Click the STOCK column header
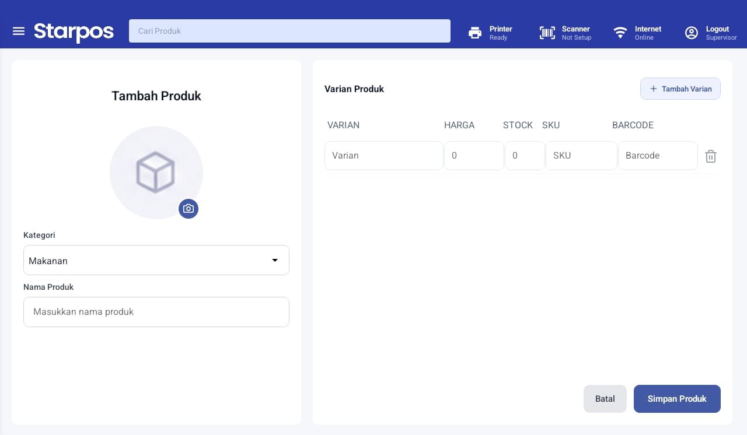747x435 pixels. click(x=518, y=125)
